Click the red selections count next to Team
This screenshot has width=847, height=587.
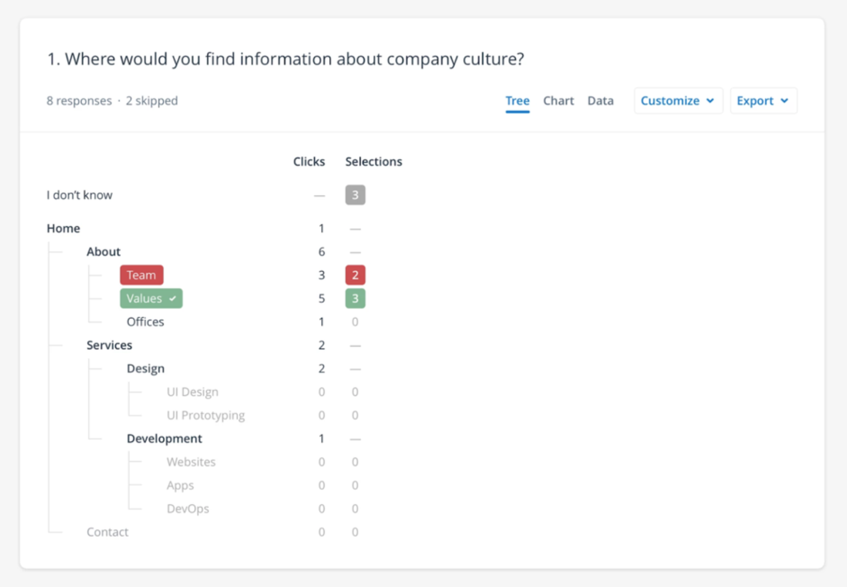pos(355,275)
